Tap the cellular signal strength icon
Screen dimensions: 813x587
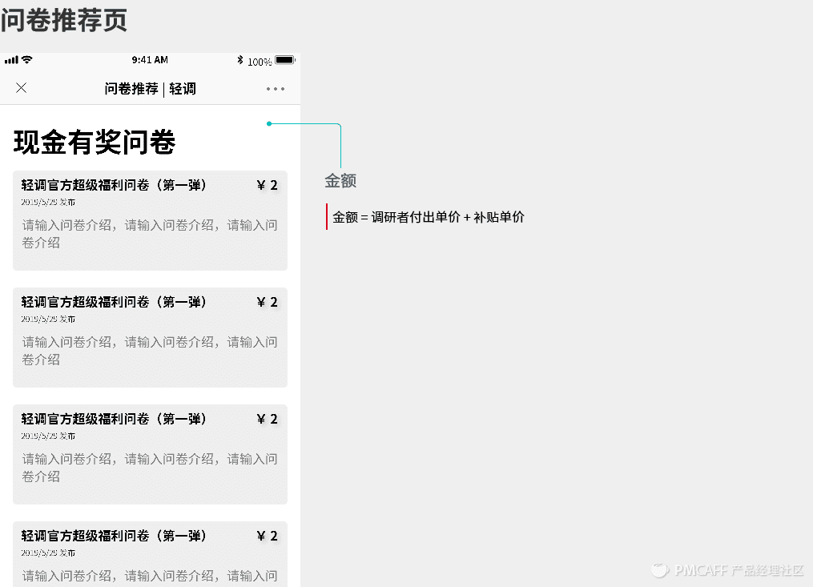pos(11,60)
